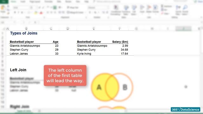Viewport: 203px width, 114px height.
Task: Select the age value 33
Action: 57,54
